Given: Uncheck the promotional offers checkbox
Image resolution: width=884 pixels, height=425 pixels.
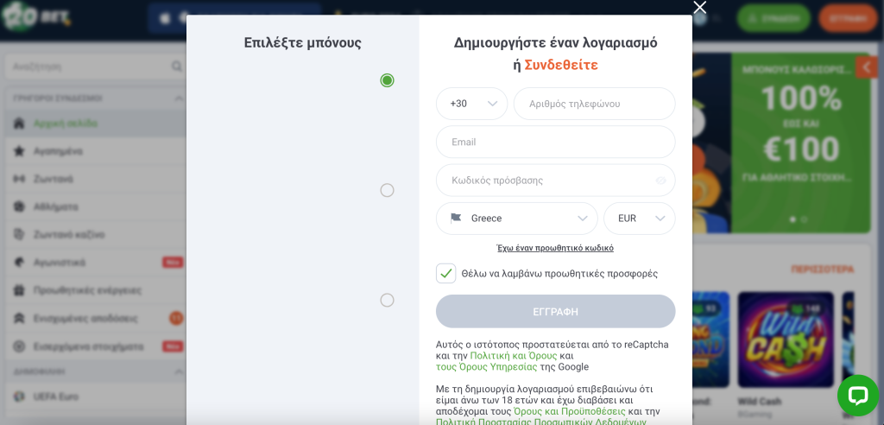Looking at the screenshot, I should 446,273.
